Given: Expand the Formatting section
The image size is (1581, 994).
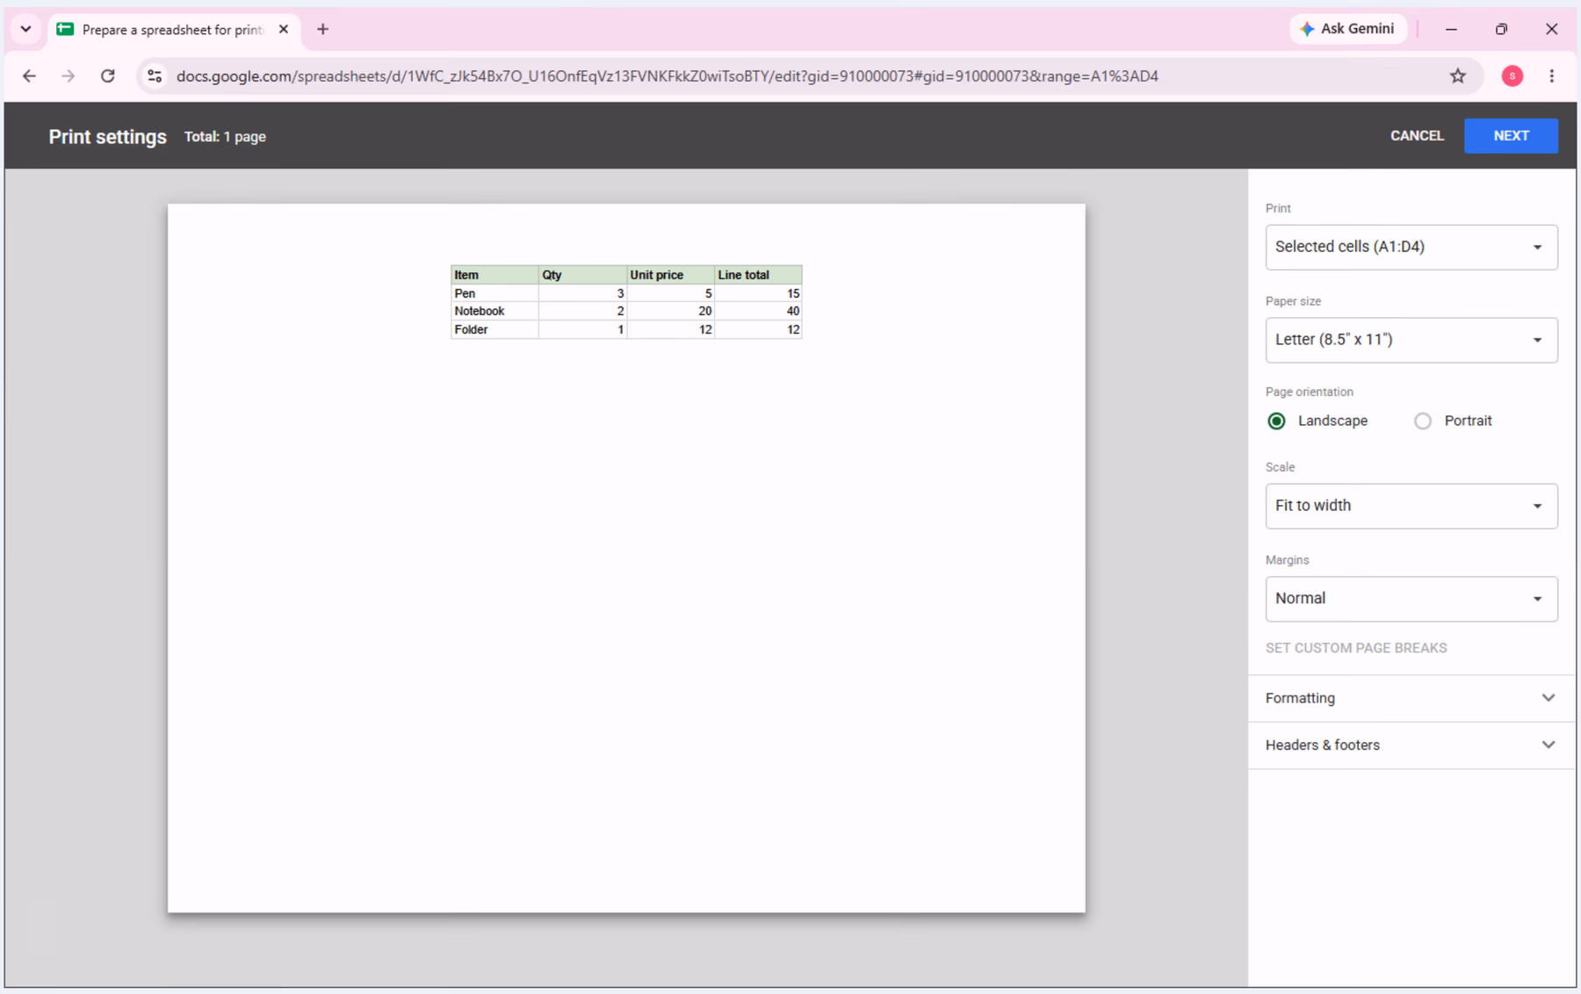Looking at the screenshot, I should click(1411, 698).
